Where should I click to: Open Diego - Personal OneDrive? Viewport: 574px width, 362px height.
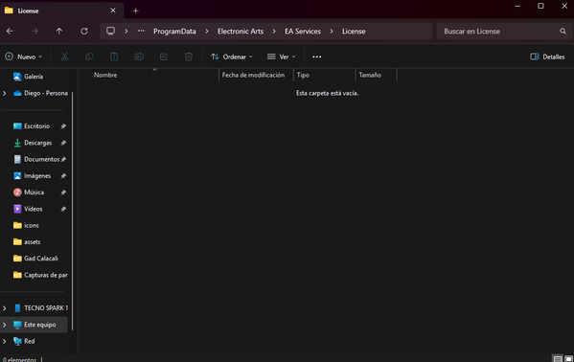(x=40, y=93)
